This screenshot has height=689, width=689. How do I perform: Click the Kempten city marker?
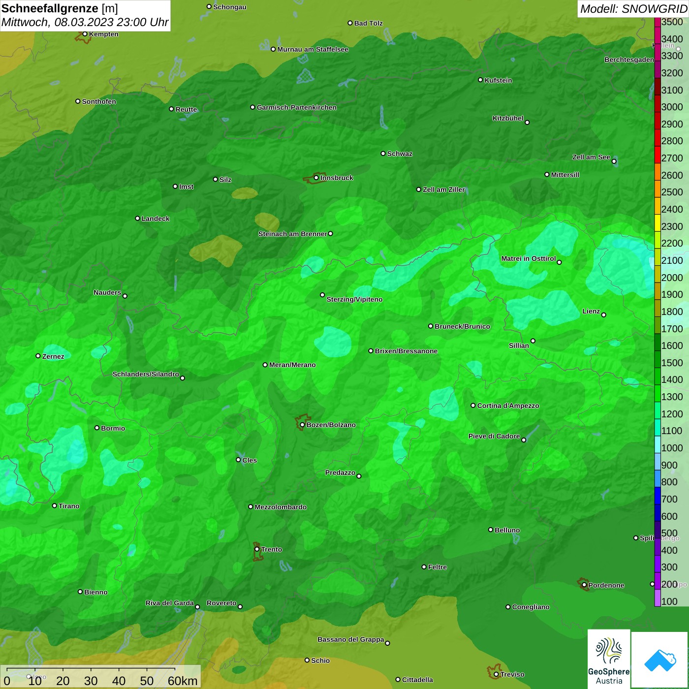tap(85, 34)
